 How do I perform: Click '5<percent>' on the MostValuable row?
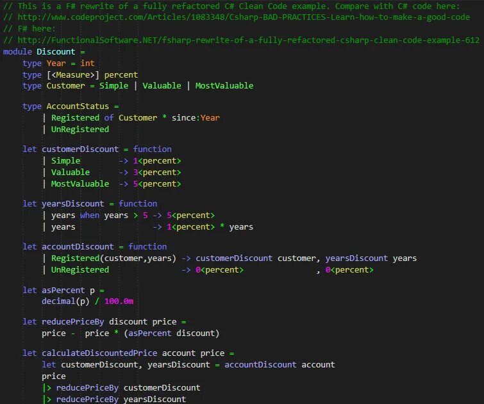[x=157, y=184]
